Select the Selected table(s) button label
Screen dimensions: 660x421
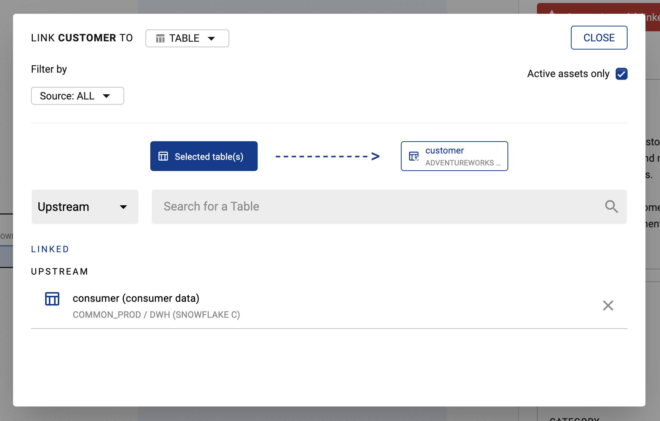209,156
